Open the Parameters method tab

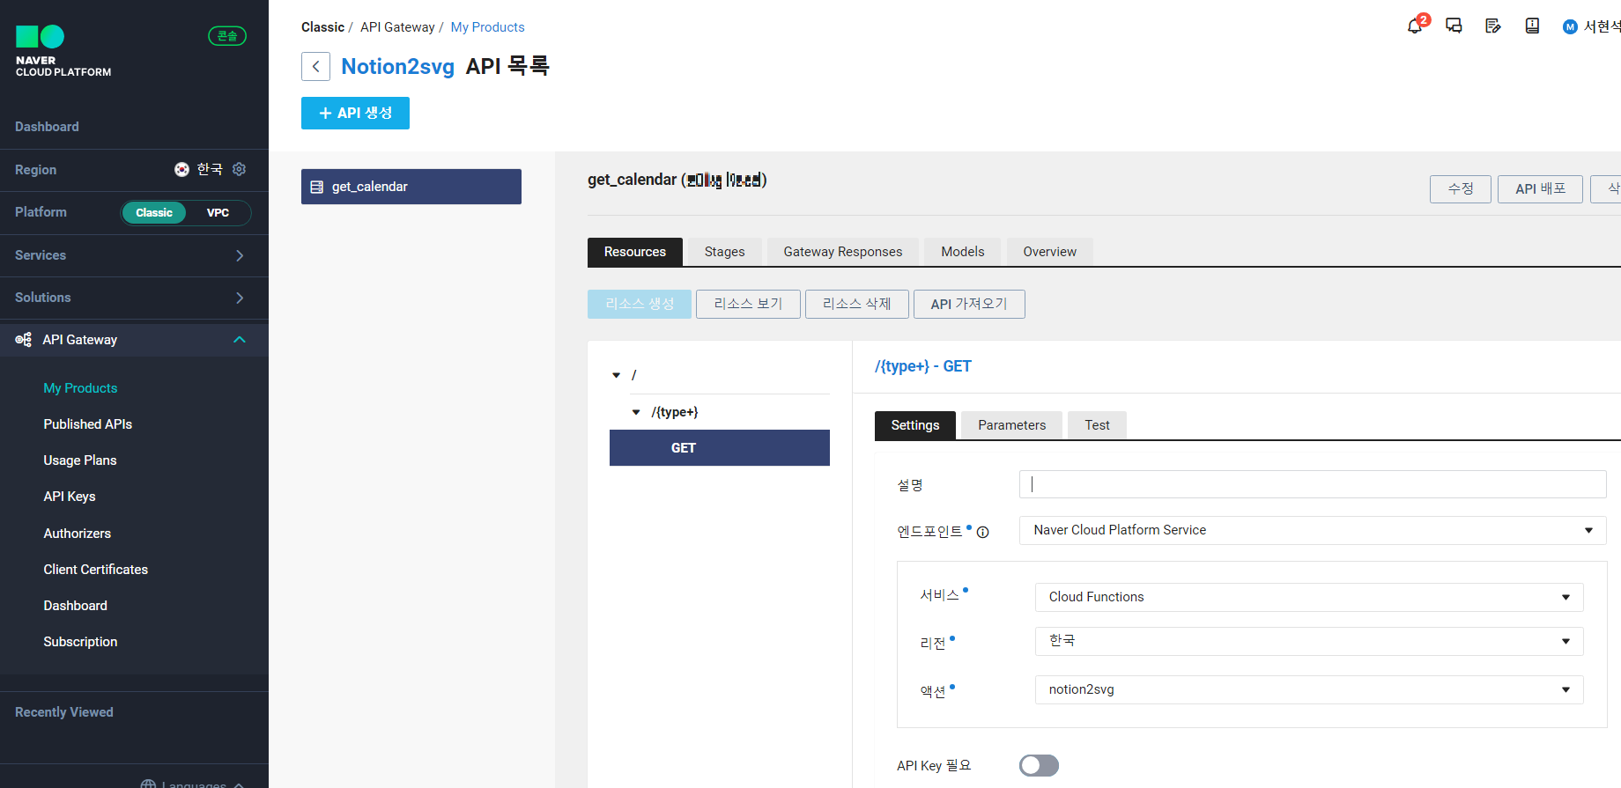pos(1012,425)
